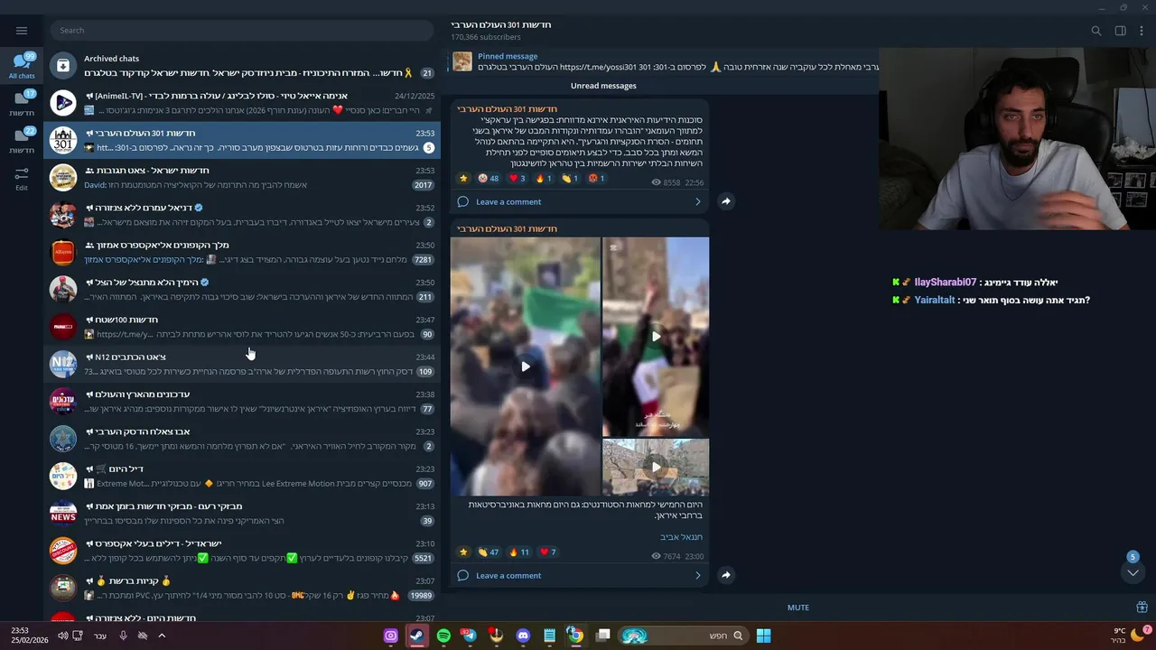Expand comments chevron on video post
The height and width of the screenshot is (650, 1156).
(x=697, y=575)
